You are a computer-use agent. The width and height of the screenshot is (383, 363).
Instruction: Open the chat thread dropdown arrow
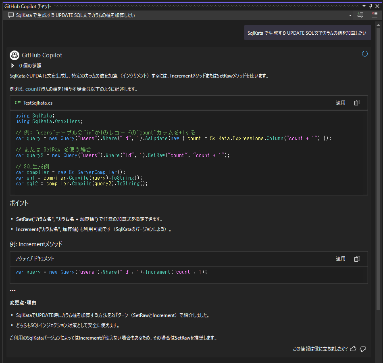coord(350,15)
